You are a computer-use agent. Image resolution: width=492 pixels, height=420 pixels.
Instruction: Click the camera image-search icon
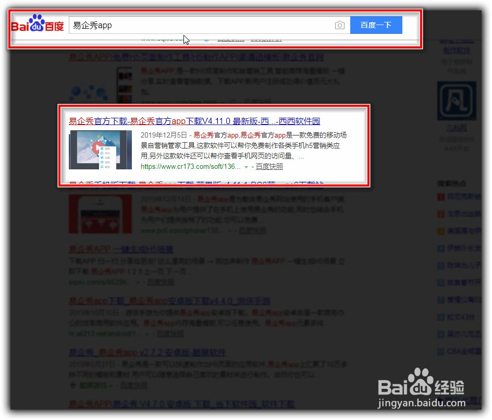click(339, 25)
